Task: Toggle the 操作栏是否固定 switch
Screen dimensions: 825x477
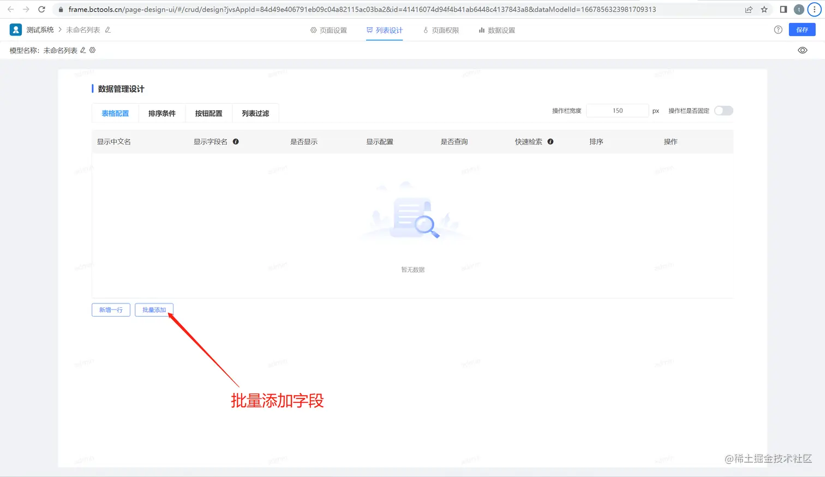Action: (724, 111)
